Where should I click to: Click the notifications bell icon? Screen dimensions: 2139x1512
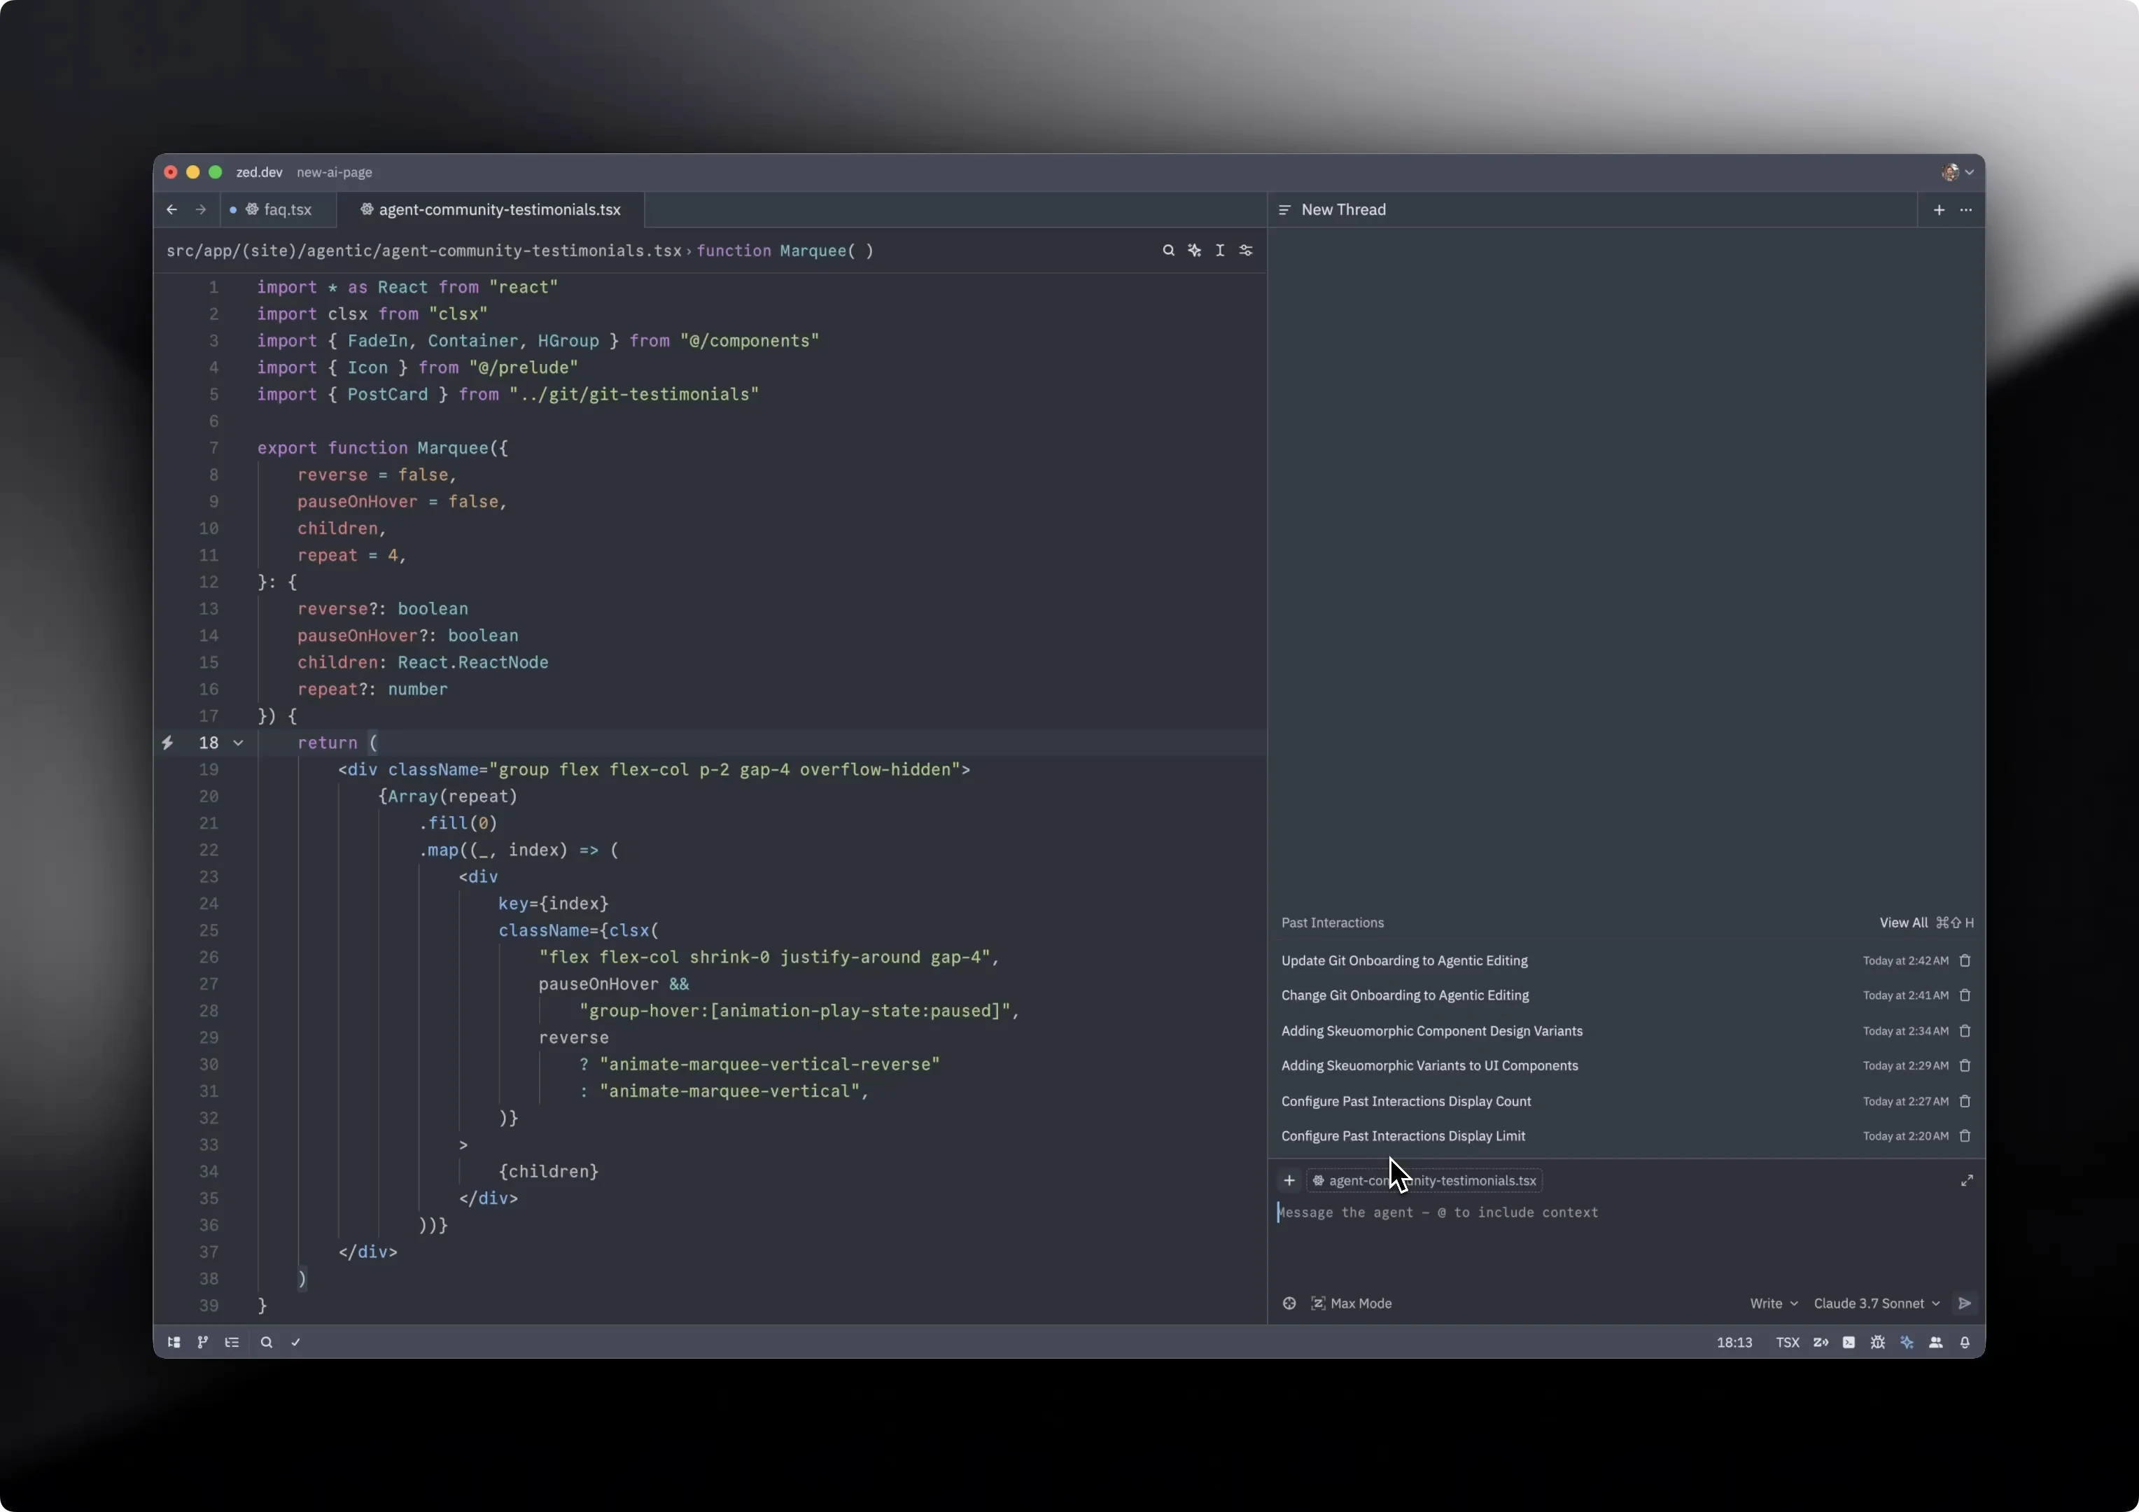tap(1965, 1343)
